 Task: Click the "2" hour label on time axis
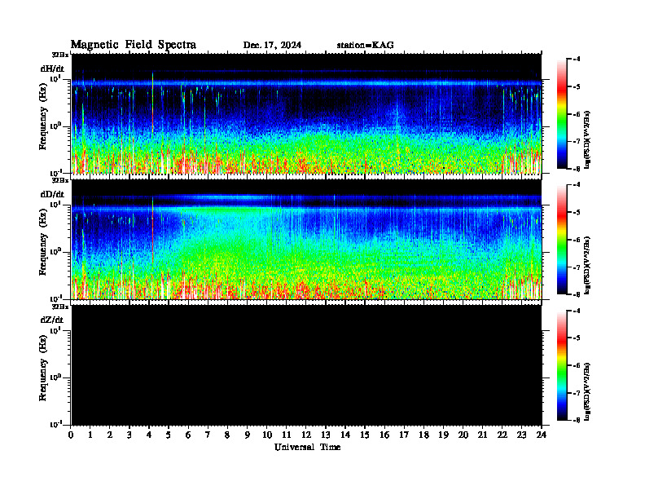[x=110, y=435]
